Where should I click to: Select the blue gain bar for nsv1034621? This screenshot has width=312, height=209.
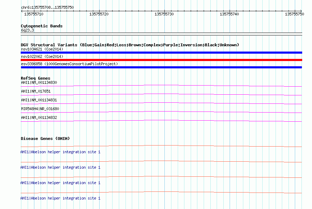pos(161,53)
